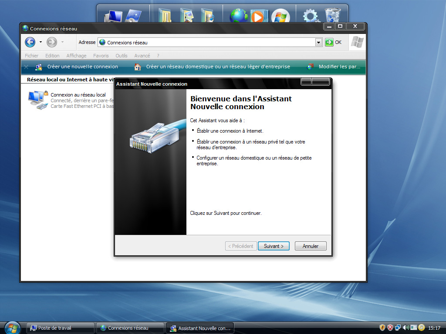
Task: Open the music folder icon in top dock
Action: (208, 16)
